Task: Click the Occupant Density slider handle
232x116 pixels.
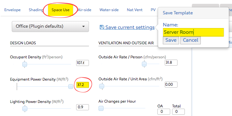Action: click(25, 64)
